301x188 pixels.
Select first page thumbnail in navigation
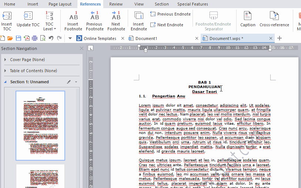pyautogui.click(x=40, y=126)
